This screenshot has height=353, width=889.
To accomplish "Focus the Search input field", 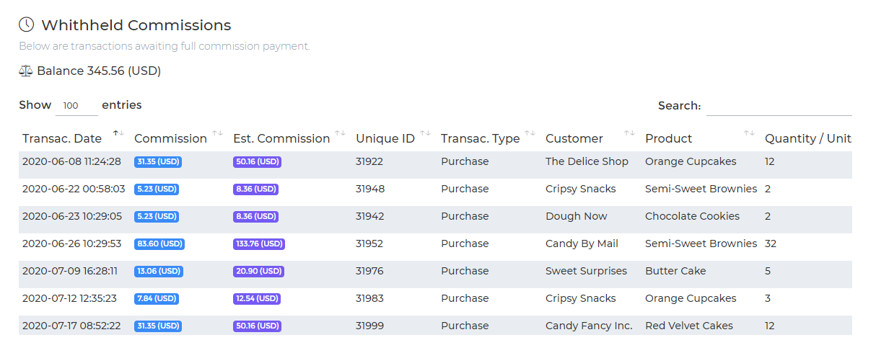I will 779,105.
